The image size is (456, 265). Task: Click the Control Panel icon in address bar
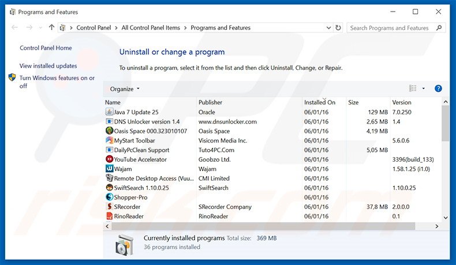62,28
